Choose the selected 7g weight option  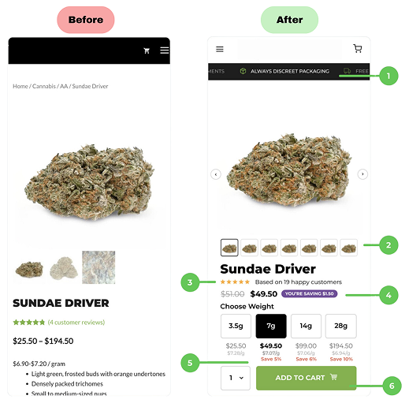pyautogui.click(x=271, y=326)
